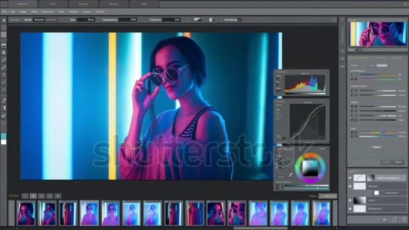
Task: Click the curve graph in the curves panel
Action: tap(307, 121)
